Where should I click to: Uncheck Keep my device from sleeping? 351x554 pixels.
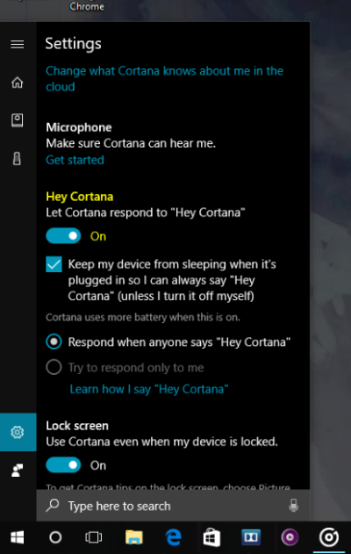click(54, 264)
